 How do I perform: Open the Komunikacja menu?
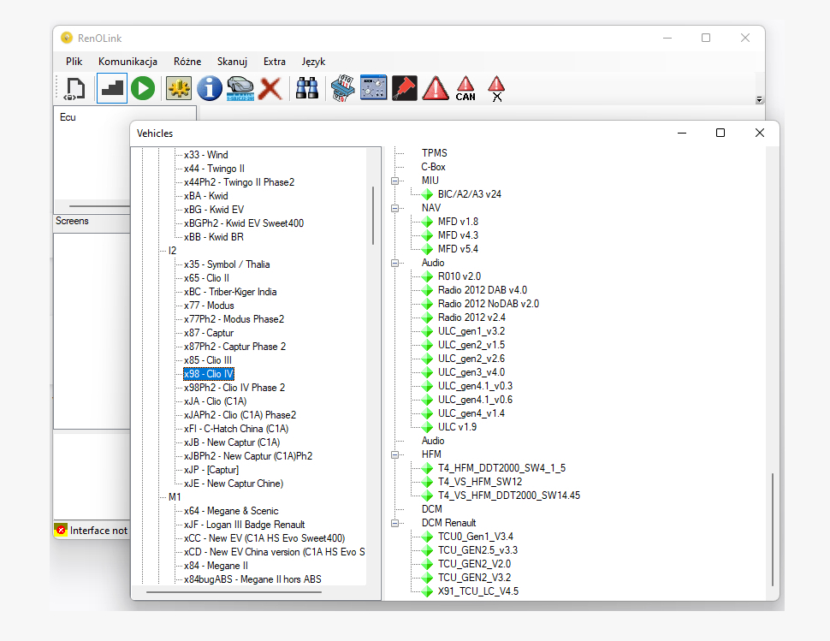pos(127,62)
